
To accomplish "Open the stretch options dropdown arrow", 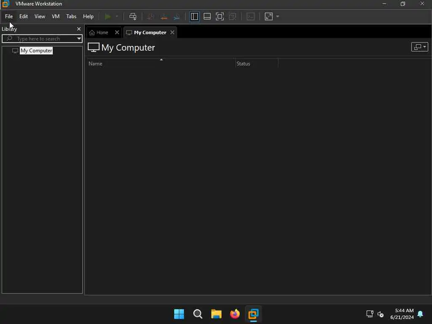I will click(278, 16).
